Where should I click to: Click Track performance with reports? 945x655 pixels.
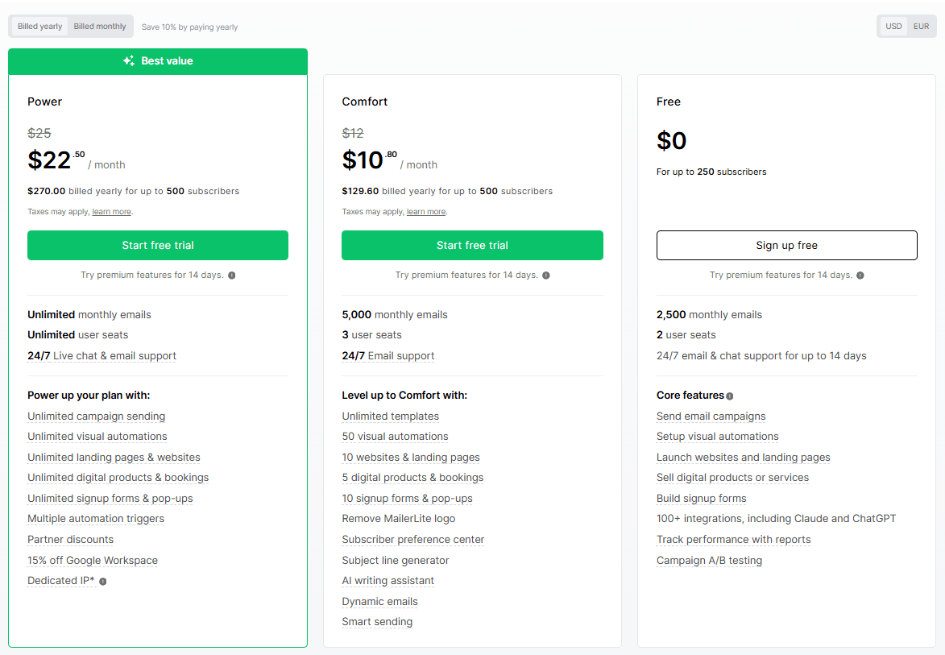(733, 539)
